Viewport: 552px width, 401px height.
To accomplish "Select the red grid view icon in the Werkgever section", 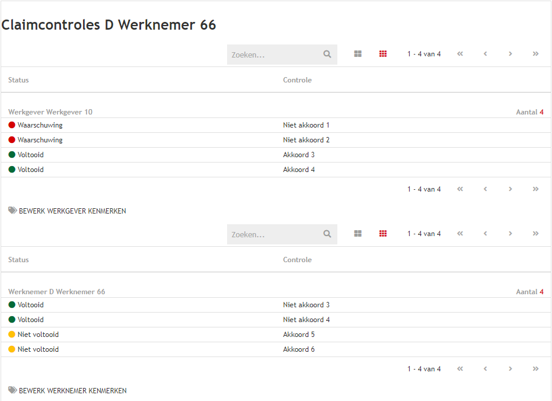I will pos(383,54).
